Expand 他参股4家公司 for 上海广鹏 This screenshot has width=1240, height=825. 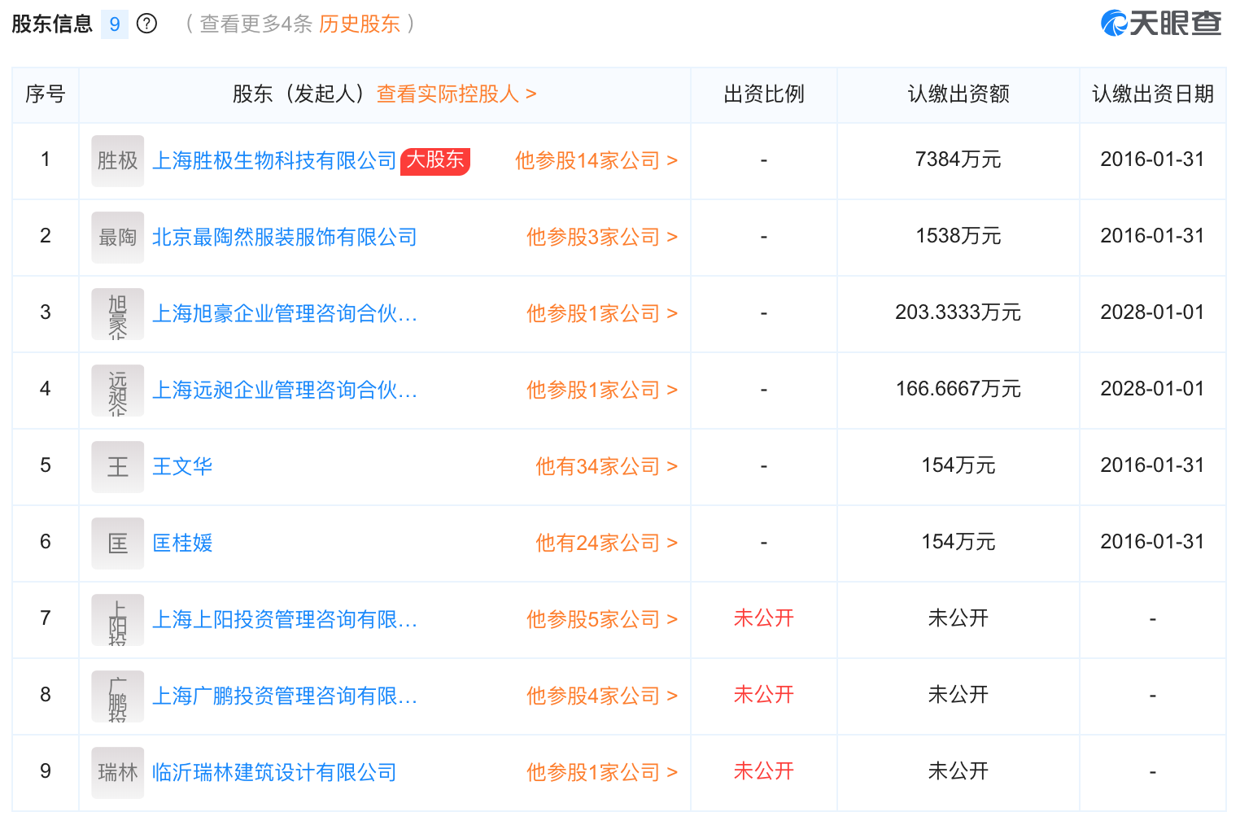tap(602, 696)
